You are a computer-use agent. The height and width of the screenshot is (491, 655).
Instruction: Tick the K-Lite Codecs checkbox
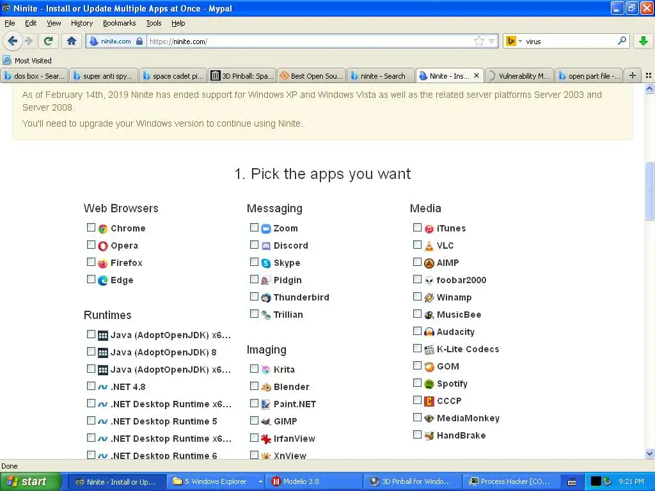417,348
